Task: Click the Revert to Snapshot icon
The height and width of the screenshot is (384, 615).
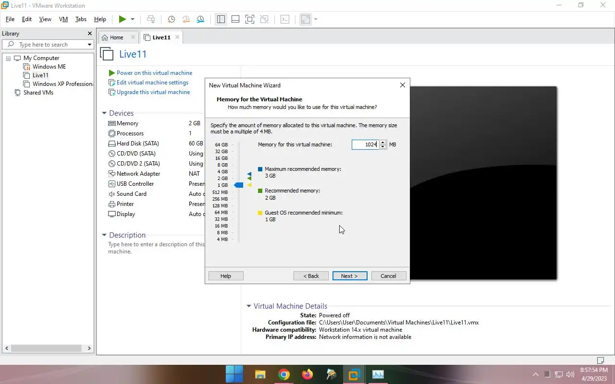Action: point(186,19)
